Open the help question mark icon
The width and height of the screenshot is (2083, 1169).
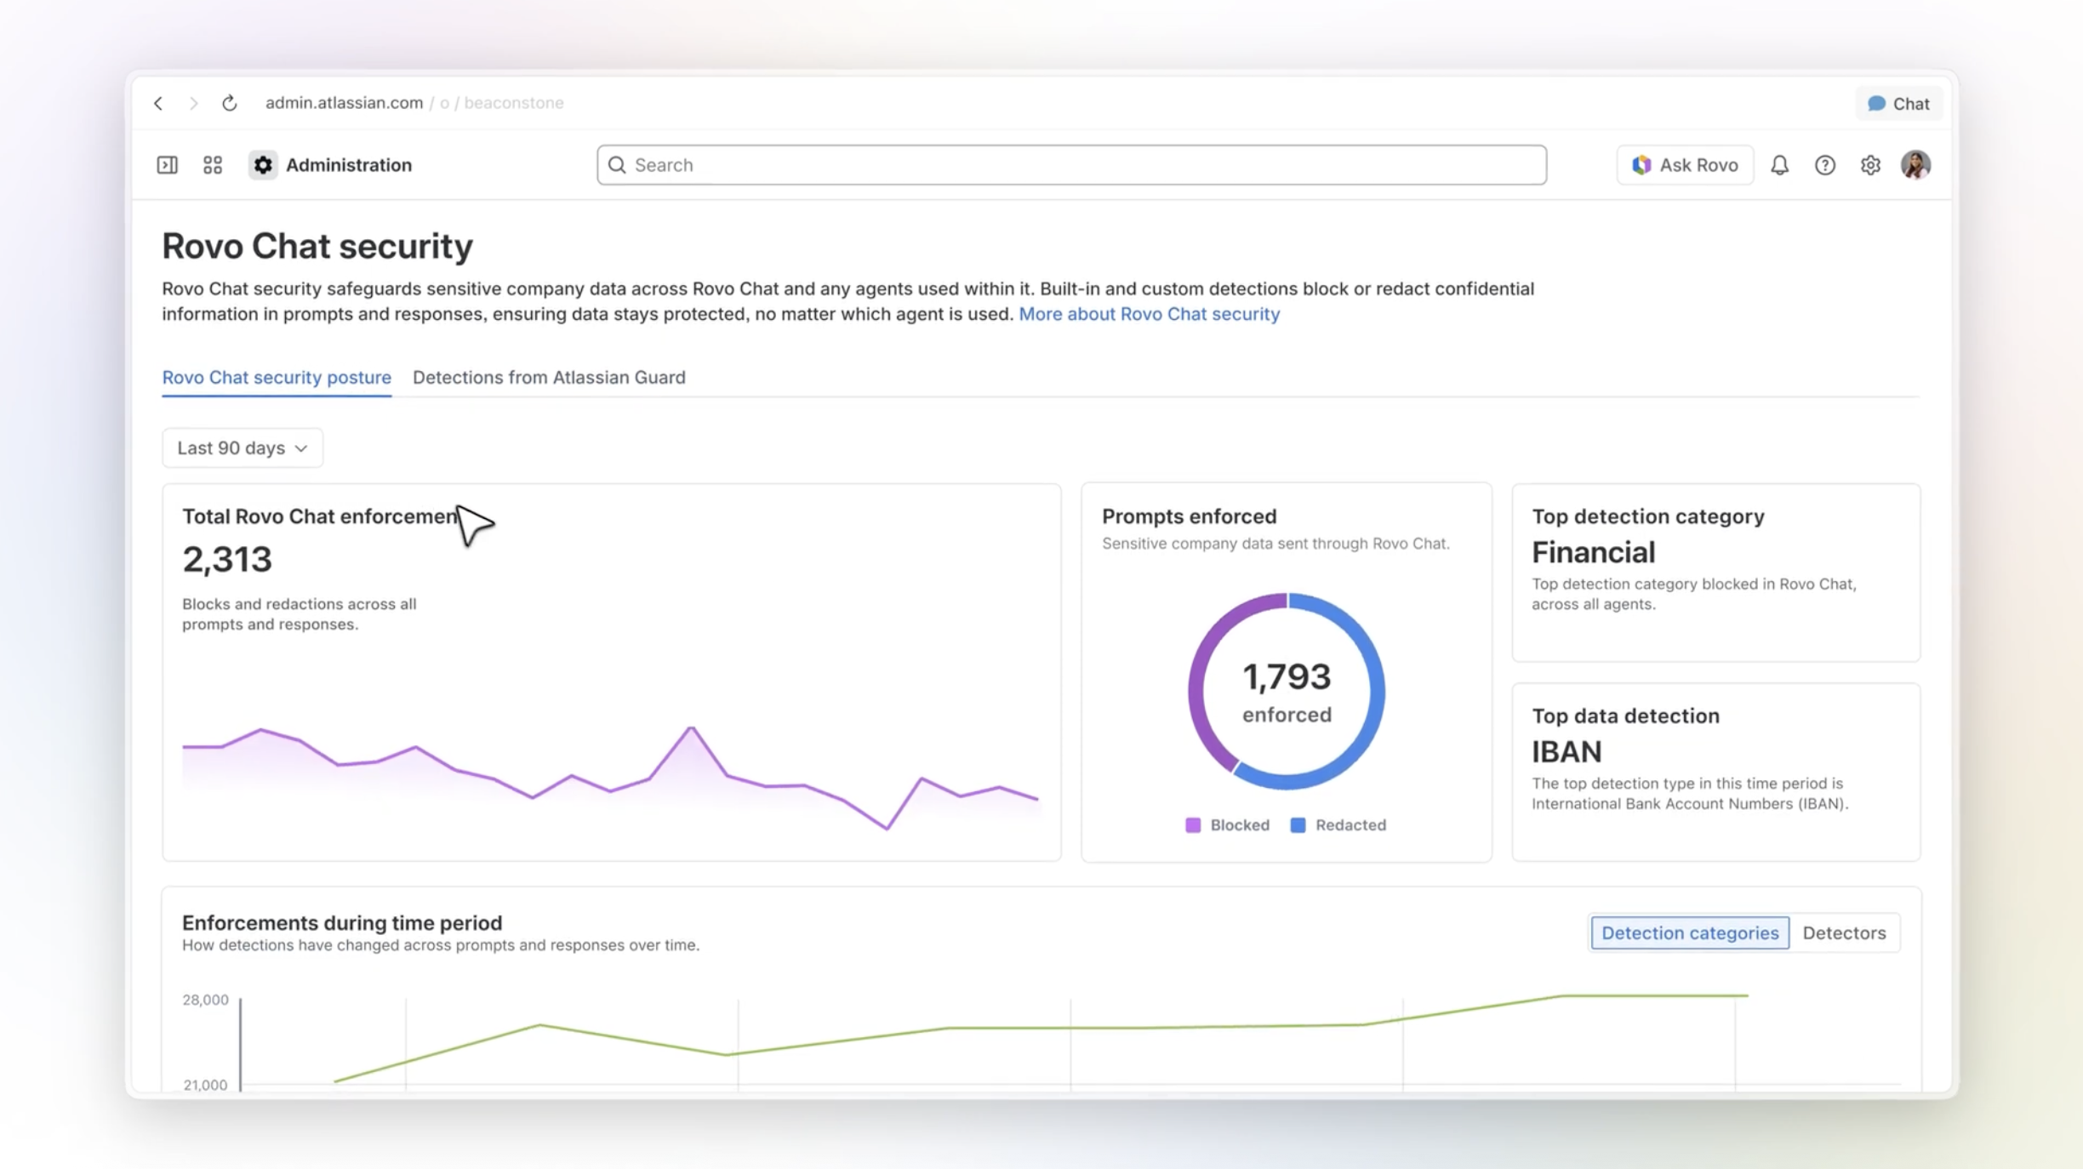point(1825,165)
